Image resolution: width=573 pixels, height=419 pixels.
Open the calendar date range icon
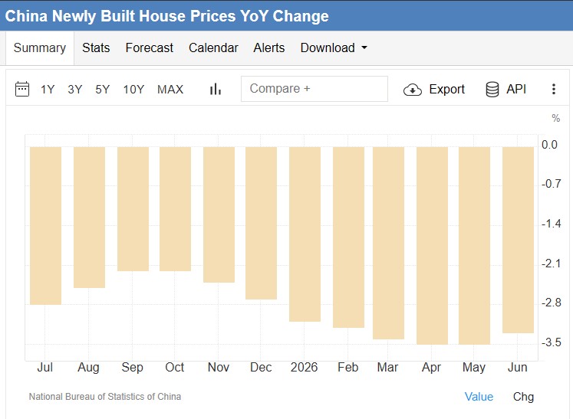pyautogui.click(x=22, y=89)
